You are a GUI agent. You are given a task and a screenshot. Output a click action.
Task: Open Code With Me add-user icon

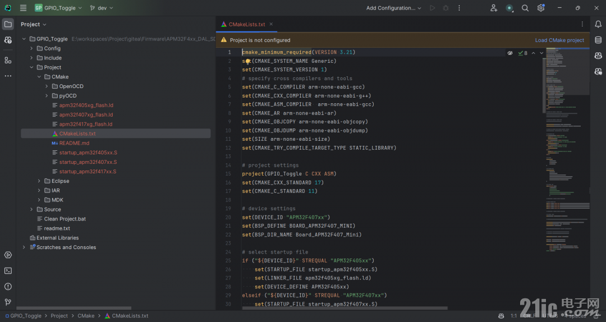click(494, 8)
